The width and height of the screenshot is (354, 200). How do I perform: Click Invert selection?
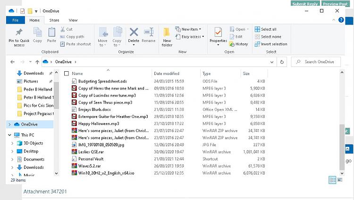coord(271,44)
